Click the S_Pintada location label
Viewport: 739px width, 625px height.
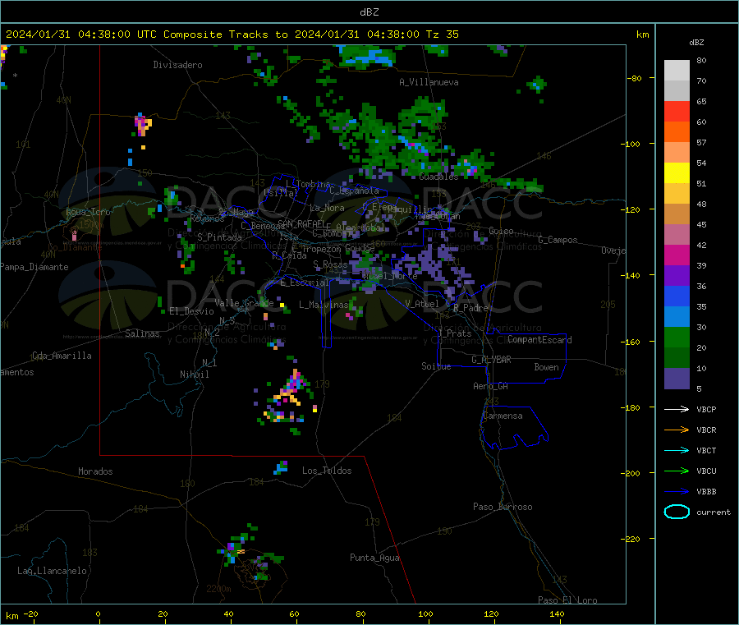(219, 237)
